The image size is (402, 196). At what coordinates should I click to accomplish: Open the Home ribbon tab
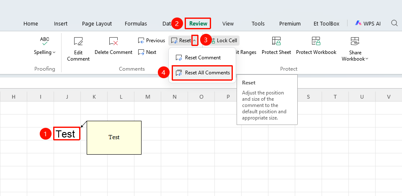[31, 24]
